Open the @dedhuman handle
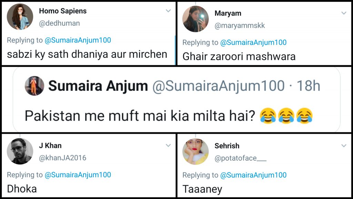Viewport: 353px width, 199px height. [x=59, y=23]
